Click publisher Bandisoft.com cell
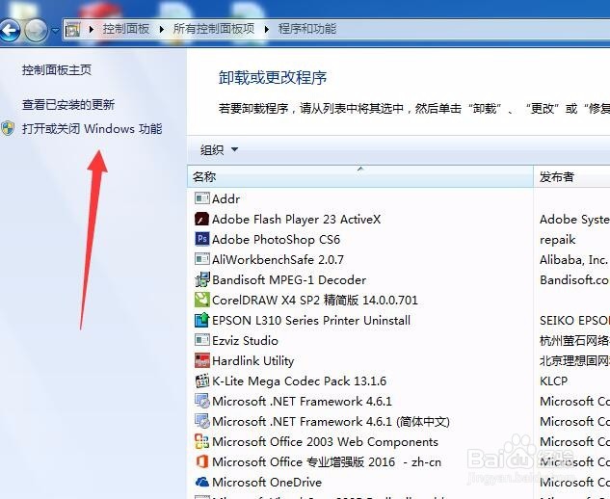 tap(574, 279)
